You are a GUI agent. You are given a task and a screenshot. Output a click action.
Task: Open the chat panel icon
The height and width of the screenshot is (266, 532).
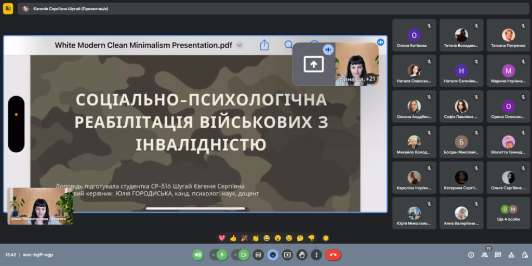(x=498, y=255)
